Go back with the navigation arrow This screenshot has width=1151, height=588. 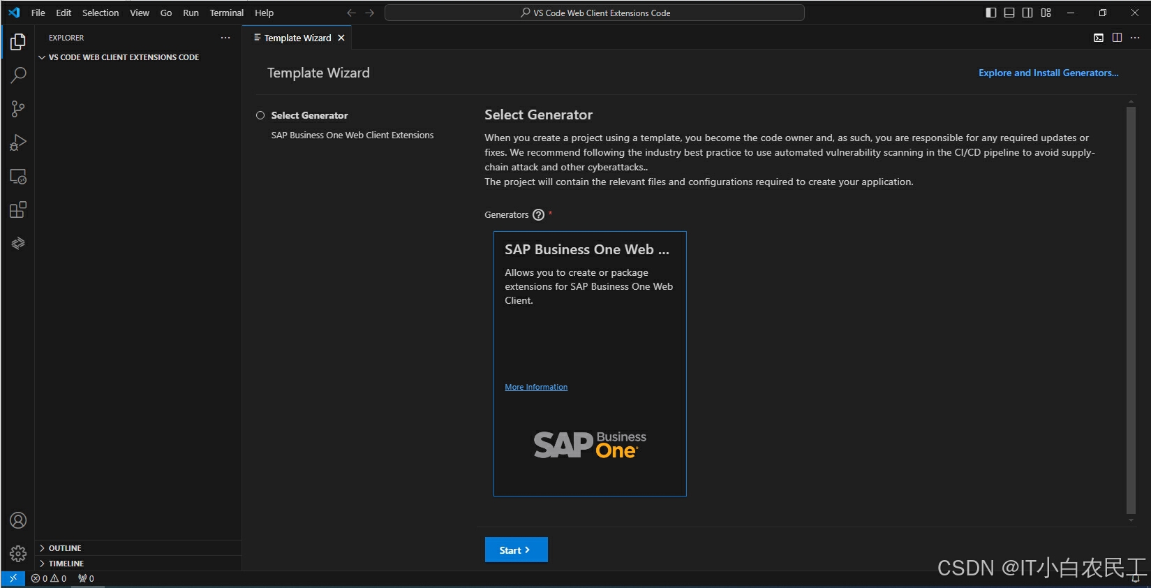click(351, 13)
